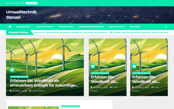Click camera icon on rightmost Windkraft card
This screenshot has width=174, height=109.
coord(134,66)
